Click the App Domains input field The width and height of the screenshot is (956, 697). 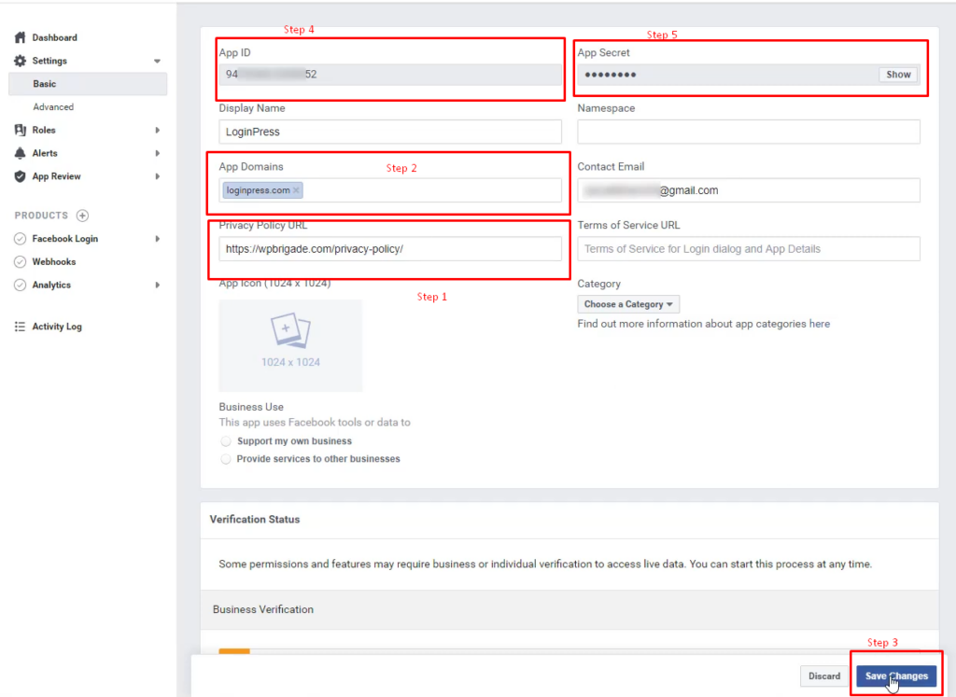[x=390, y=190]
